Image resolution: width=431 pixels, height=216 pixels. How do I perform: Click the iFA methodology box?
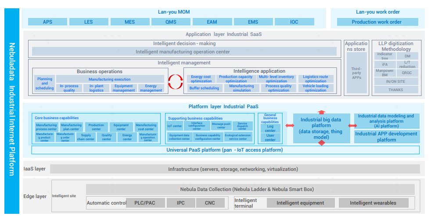click(385, 64)
